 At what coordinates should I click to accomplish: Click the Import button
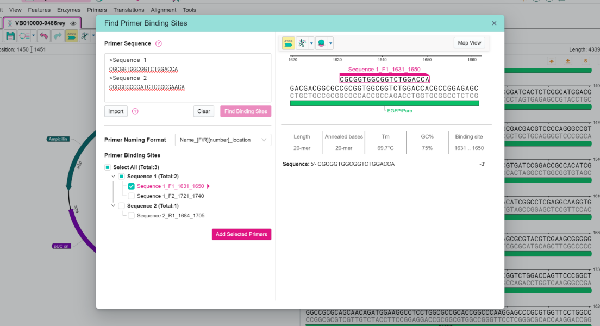[116, 111]
